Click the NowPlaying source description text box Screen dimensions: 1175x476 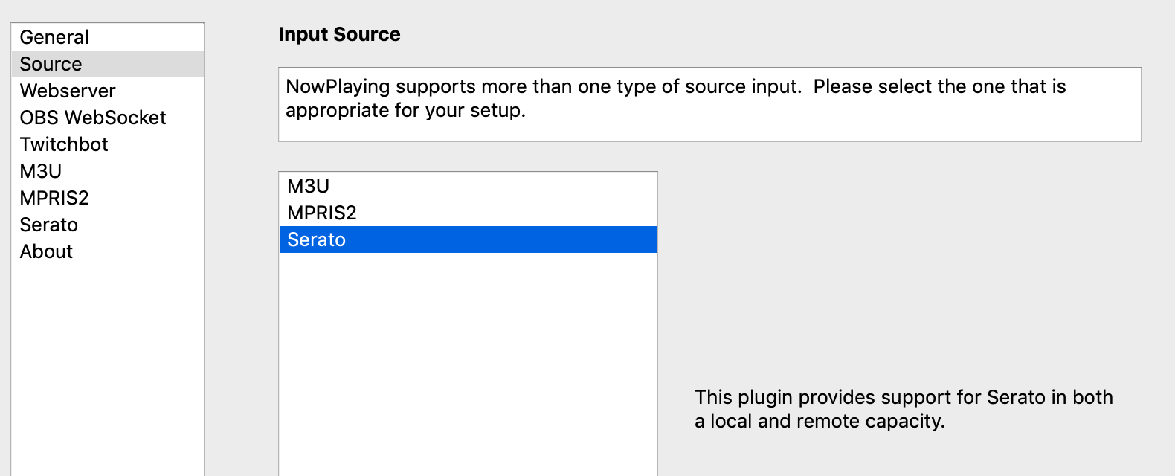point(709,104)
